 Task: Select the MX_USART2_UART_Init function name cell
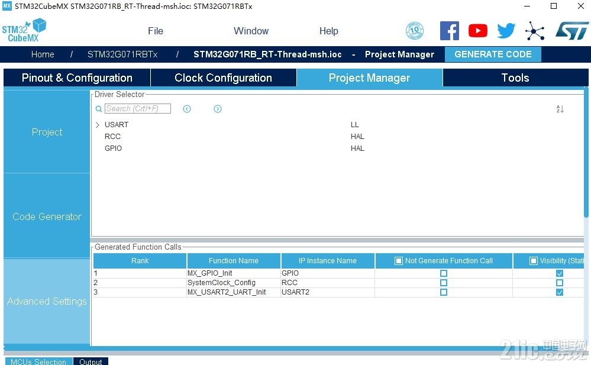(234, 292)
